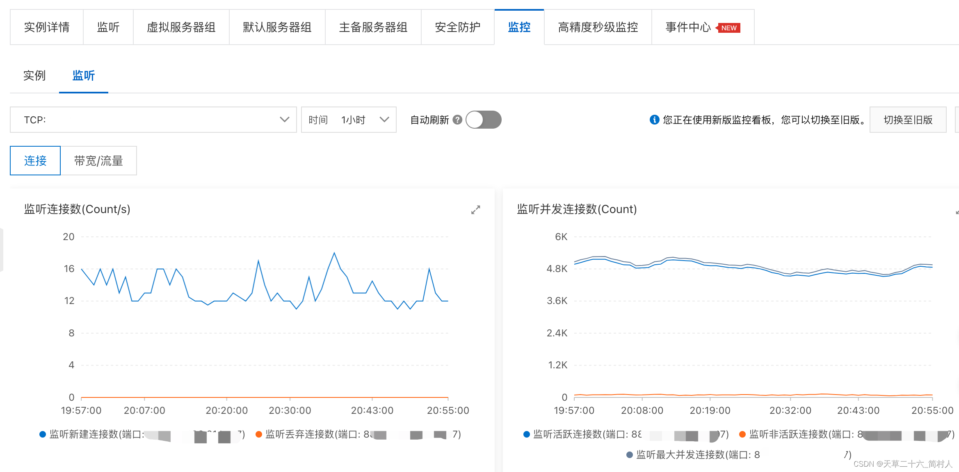Open the 时间 1小时 range dropdown

pyautogui.click(x=349, y=120)
